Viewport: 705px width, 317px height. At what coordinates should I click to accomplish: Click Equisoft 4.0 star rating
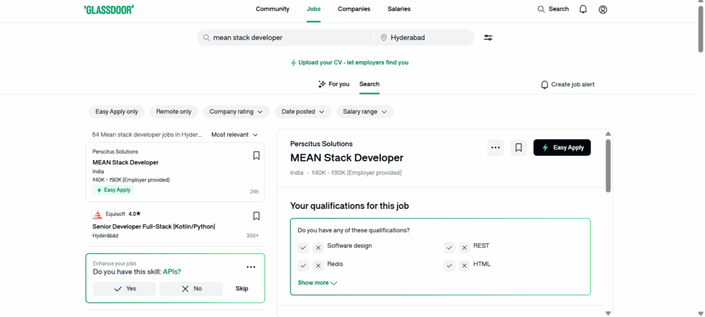click(x=134, y=214)
